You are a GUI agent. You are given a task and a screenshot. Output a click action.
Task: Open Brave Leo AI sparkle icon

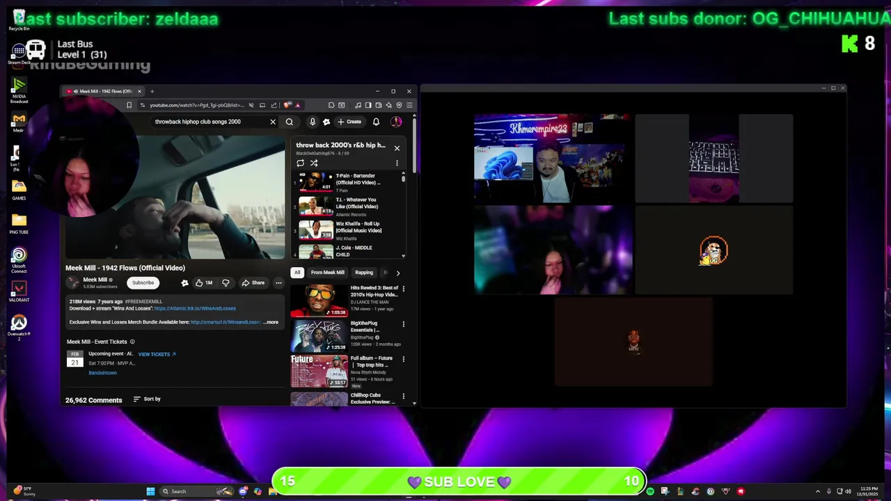point(389,105)
